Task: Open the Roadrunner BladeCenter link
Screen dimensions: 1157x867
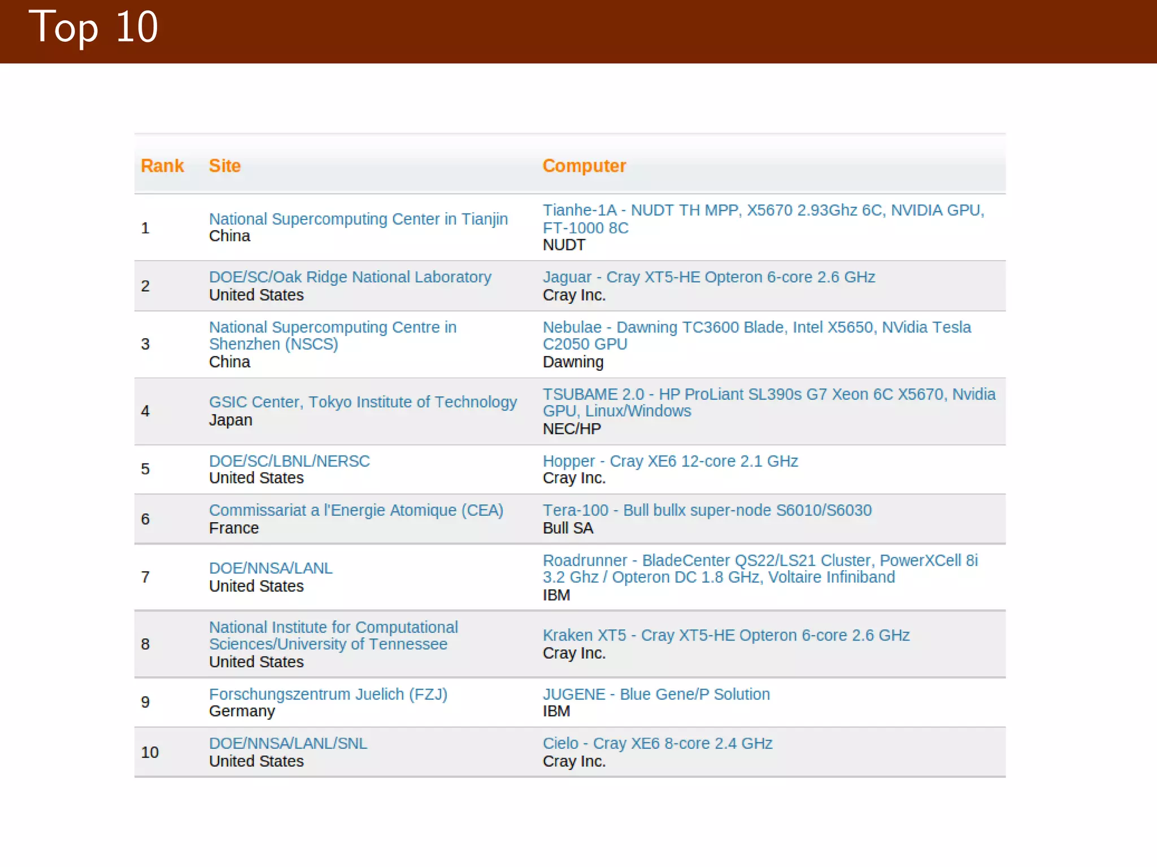Action: 760,561
